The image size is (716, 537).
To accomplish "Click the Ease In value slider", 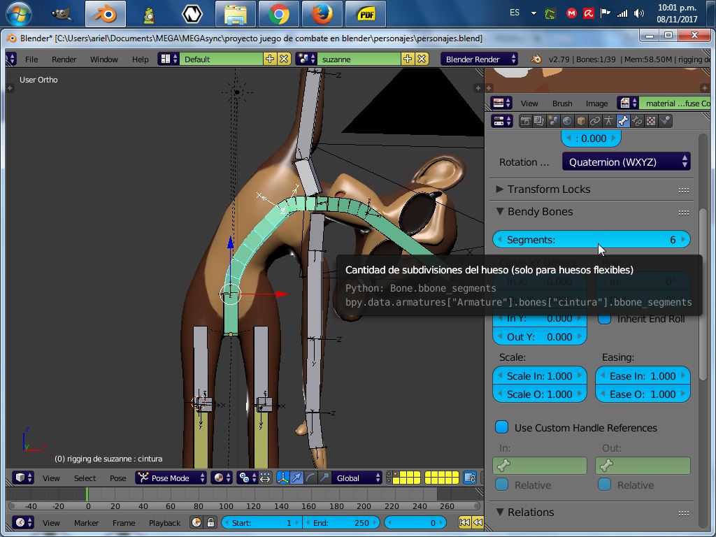I will tap(643, 375).
